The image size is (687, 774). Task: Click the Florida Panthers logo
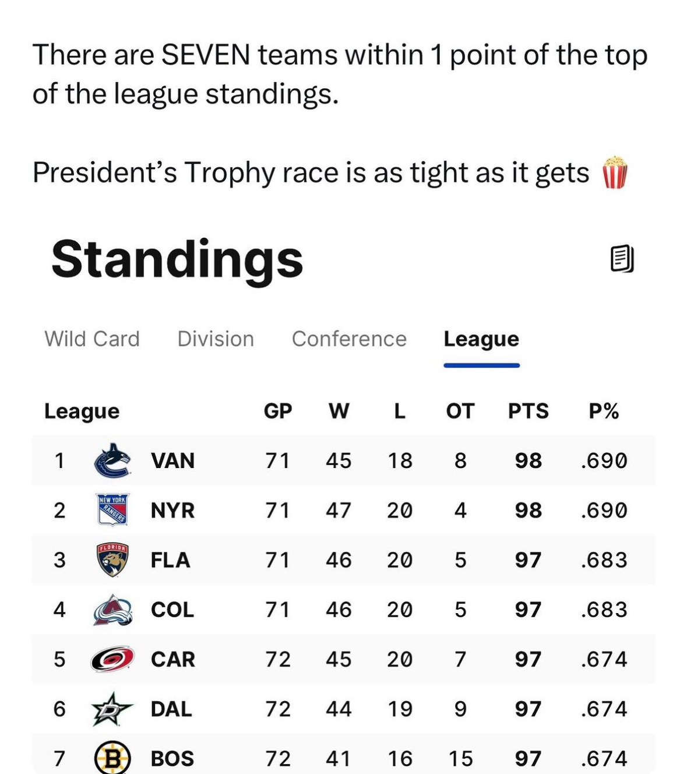click(112, 560)
